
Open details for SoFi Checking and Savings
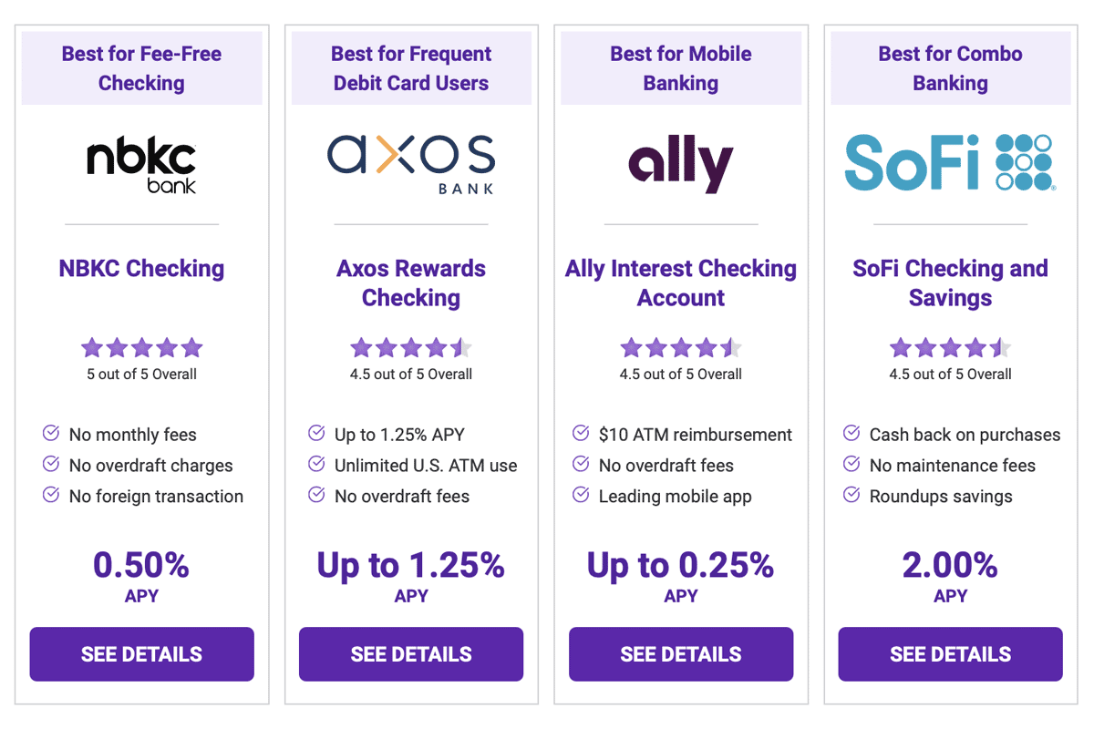click(x=950, y=654)
